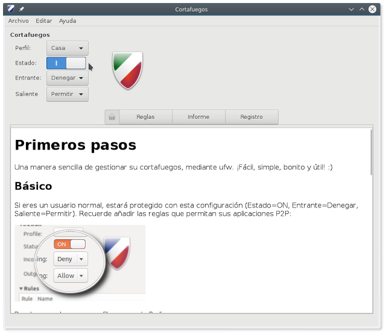Click the vertical scrollbar in the help pane
The image size is (386, 334).
[371, 153]
